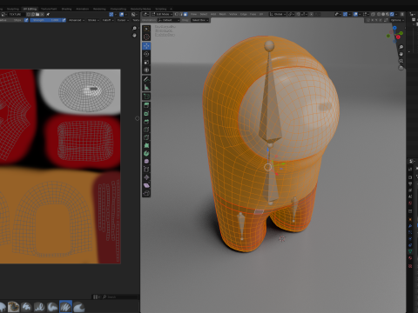Toggle strength pressure sensitivity button
418x313 pixels.
[x=64, y=20]
